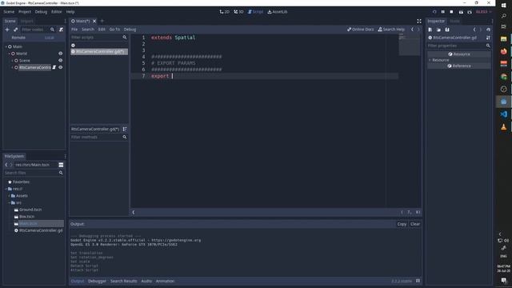Go to previous object in Inspector history

tap(474, 30)
